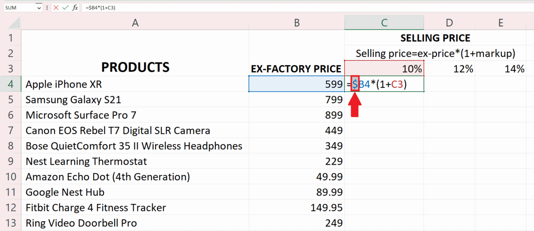
Task: Select the Amazon Echo Dot cell
Action: coord(135,176)
